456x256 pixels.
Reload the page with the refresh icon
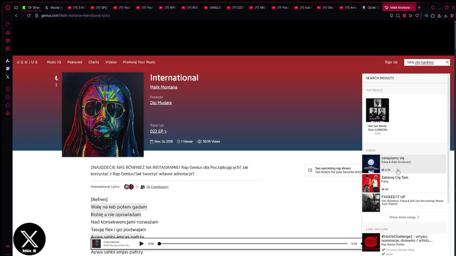click(x=29, y=16)
